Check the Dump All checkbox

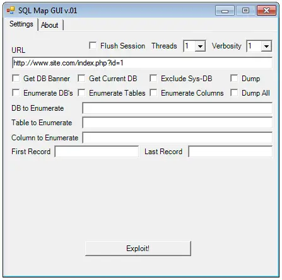pyautogui.click(x=234, y=92)
